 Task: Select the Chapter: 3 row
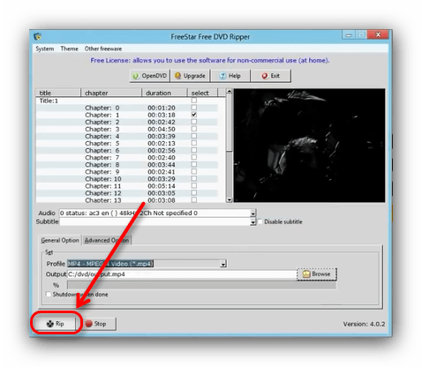(127, 129)
